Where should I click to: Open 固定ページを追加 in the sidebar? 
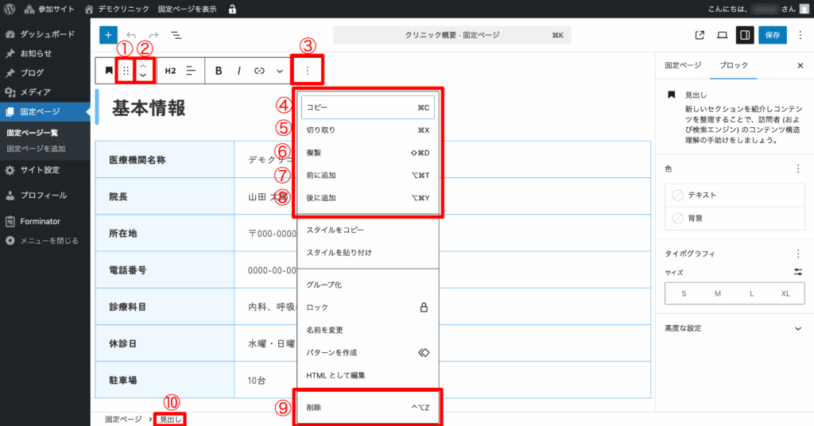coord(36,149)
